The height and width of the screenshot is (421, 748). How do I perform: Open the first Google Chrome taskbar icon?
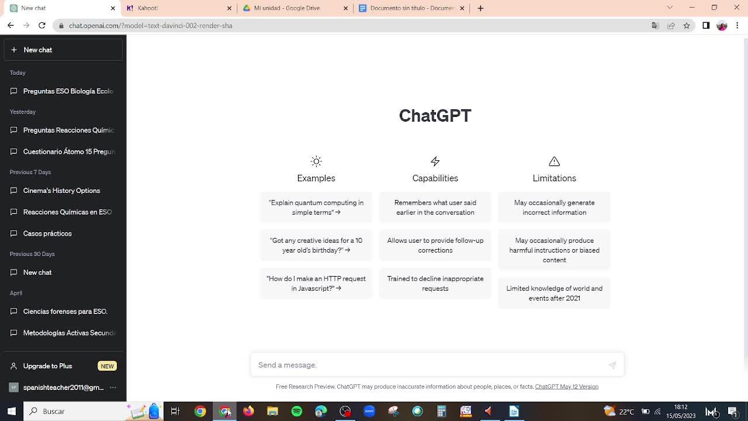[x=200, y=411]
